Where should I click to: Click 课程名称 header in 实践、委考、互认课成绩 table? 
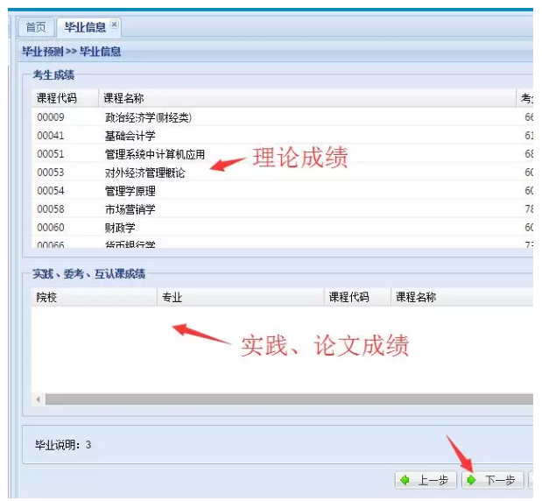(462, 297)
